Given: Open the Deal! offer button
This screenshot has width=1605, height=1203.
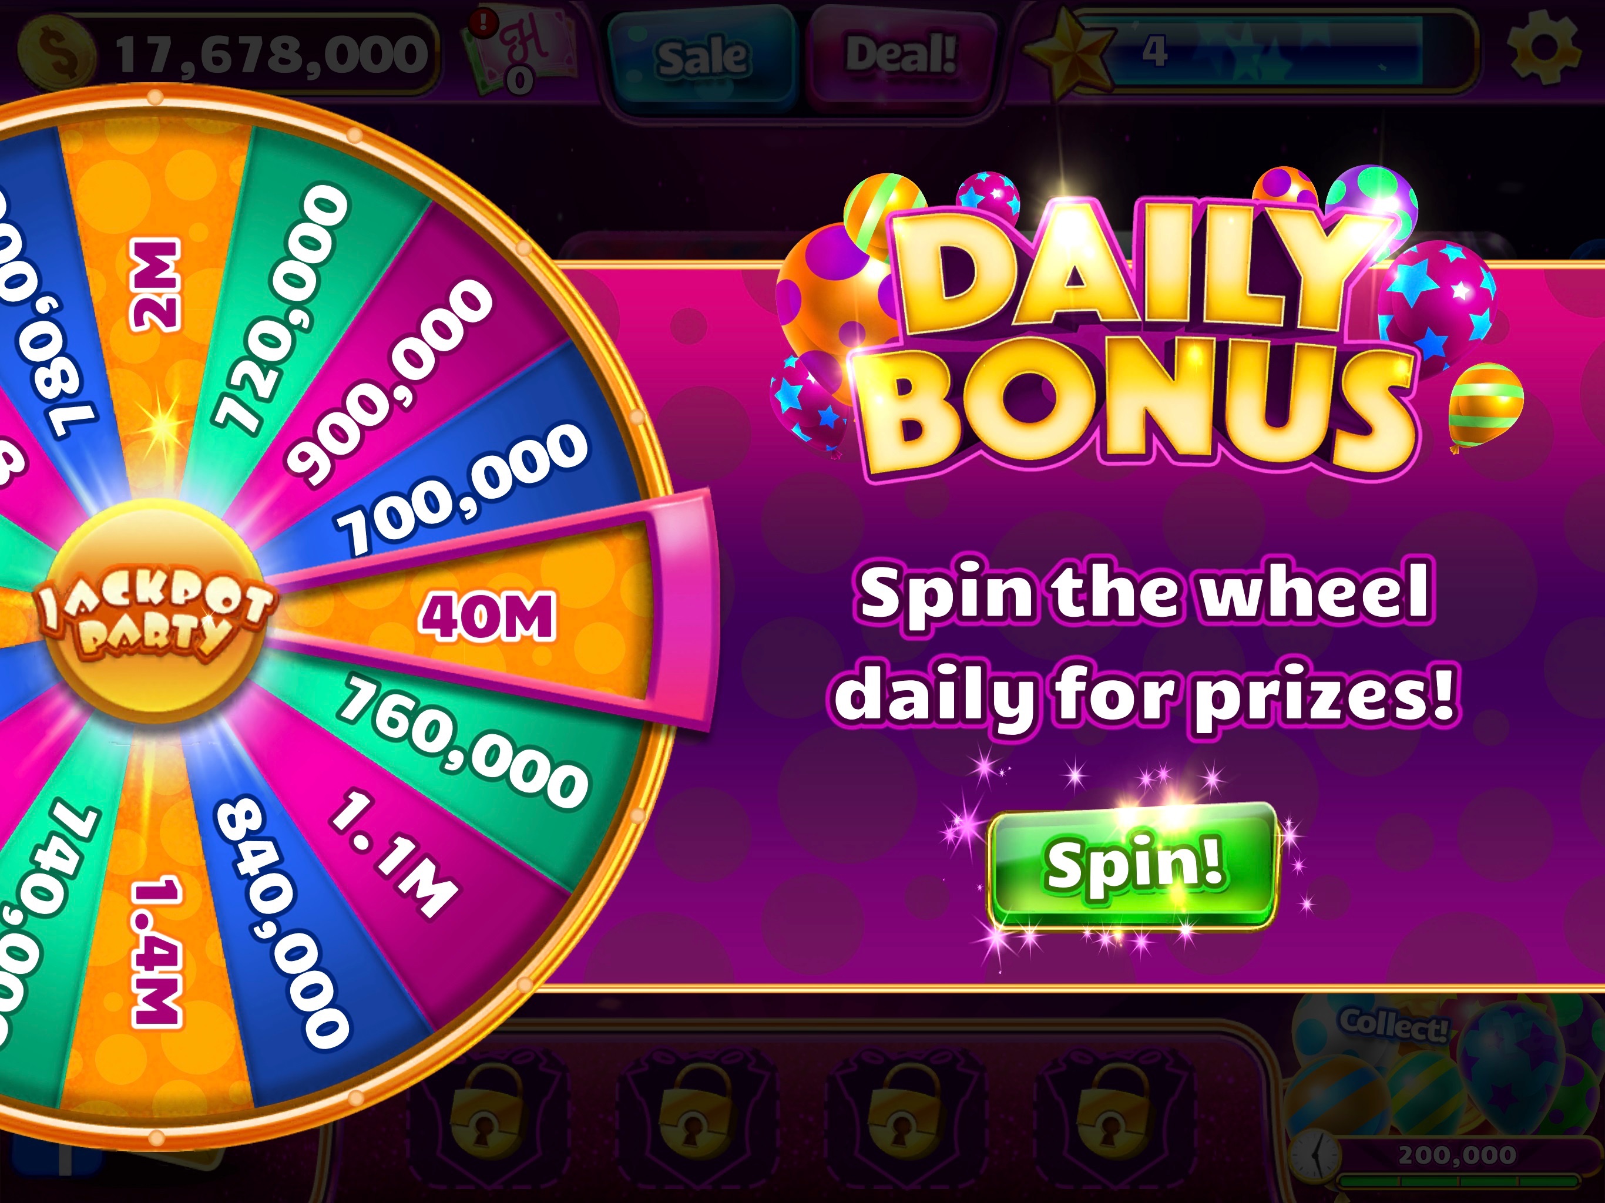Looking at the screenshot, I should (x=901, y=56).
